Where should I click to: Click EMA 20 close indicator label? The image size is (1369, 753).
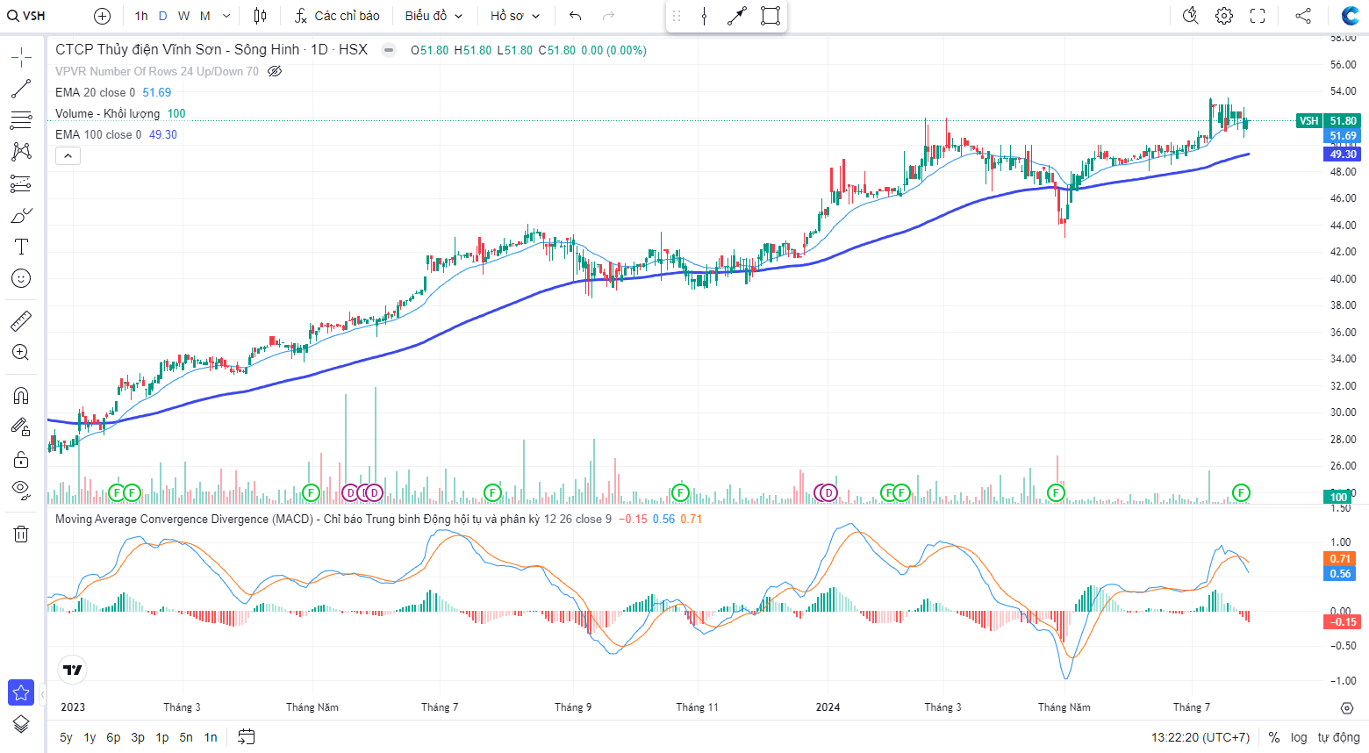pos(96,92)
